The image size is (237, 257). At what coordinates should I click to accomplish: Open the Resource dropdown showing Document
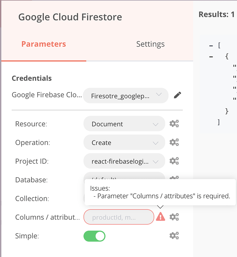(124, 124)
